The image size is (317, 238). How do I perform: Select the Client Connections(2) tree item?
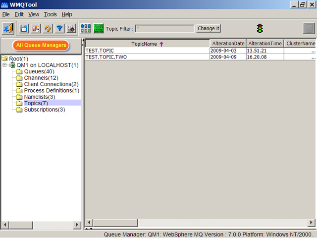coord(52,84)
